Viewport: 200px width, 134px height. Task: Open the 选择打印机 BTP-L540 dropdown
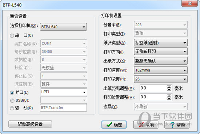coord(63,27)
